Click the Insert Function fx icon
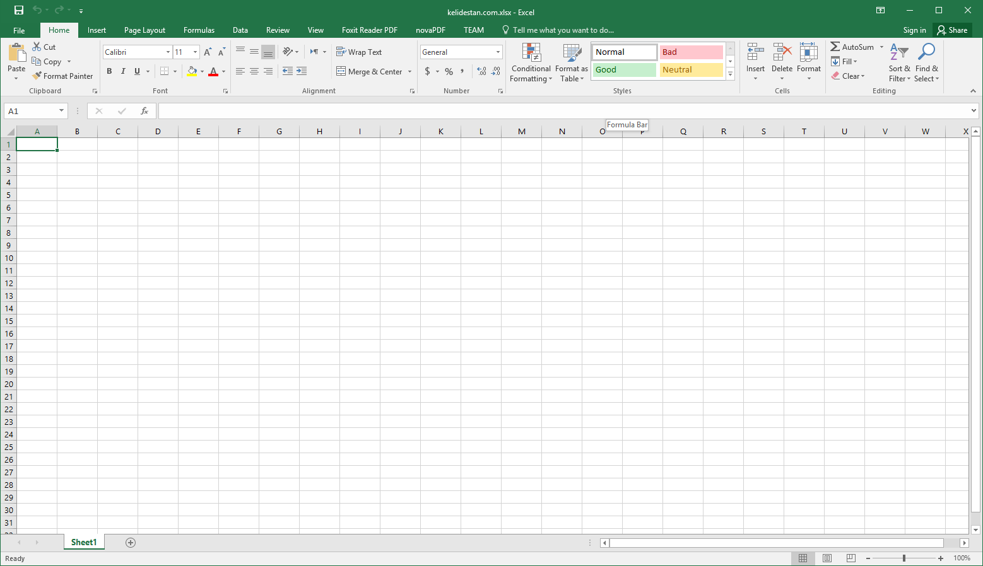 point(144,111)
